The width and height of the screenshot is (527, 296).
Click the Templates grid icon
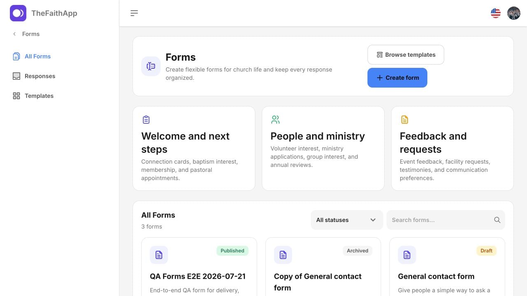tap(16, 96)
